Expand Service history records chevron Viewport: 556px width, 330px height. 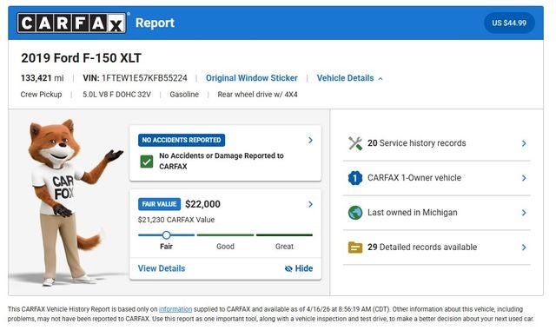(524, 143)
